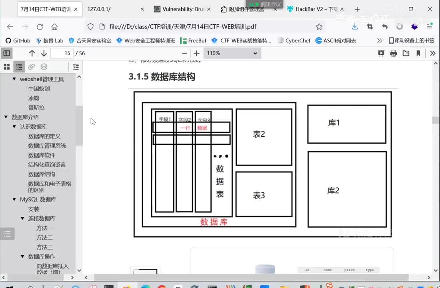
Task: Go to previous PDF page arrow
Action: click(x=32, y=53)
